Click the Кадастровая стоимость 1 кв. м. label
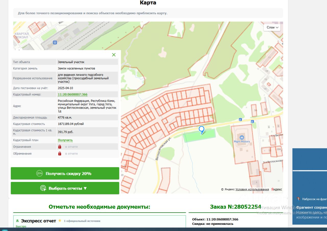 tap(32, 132)
